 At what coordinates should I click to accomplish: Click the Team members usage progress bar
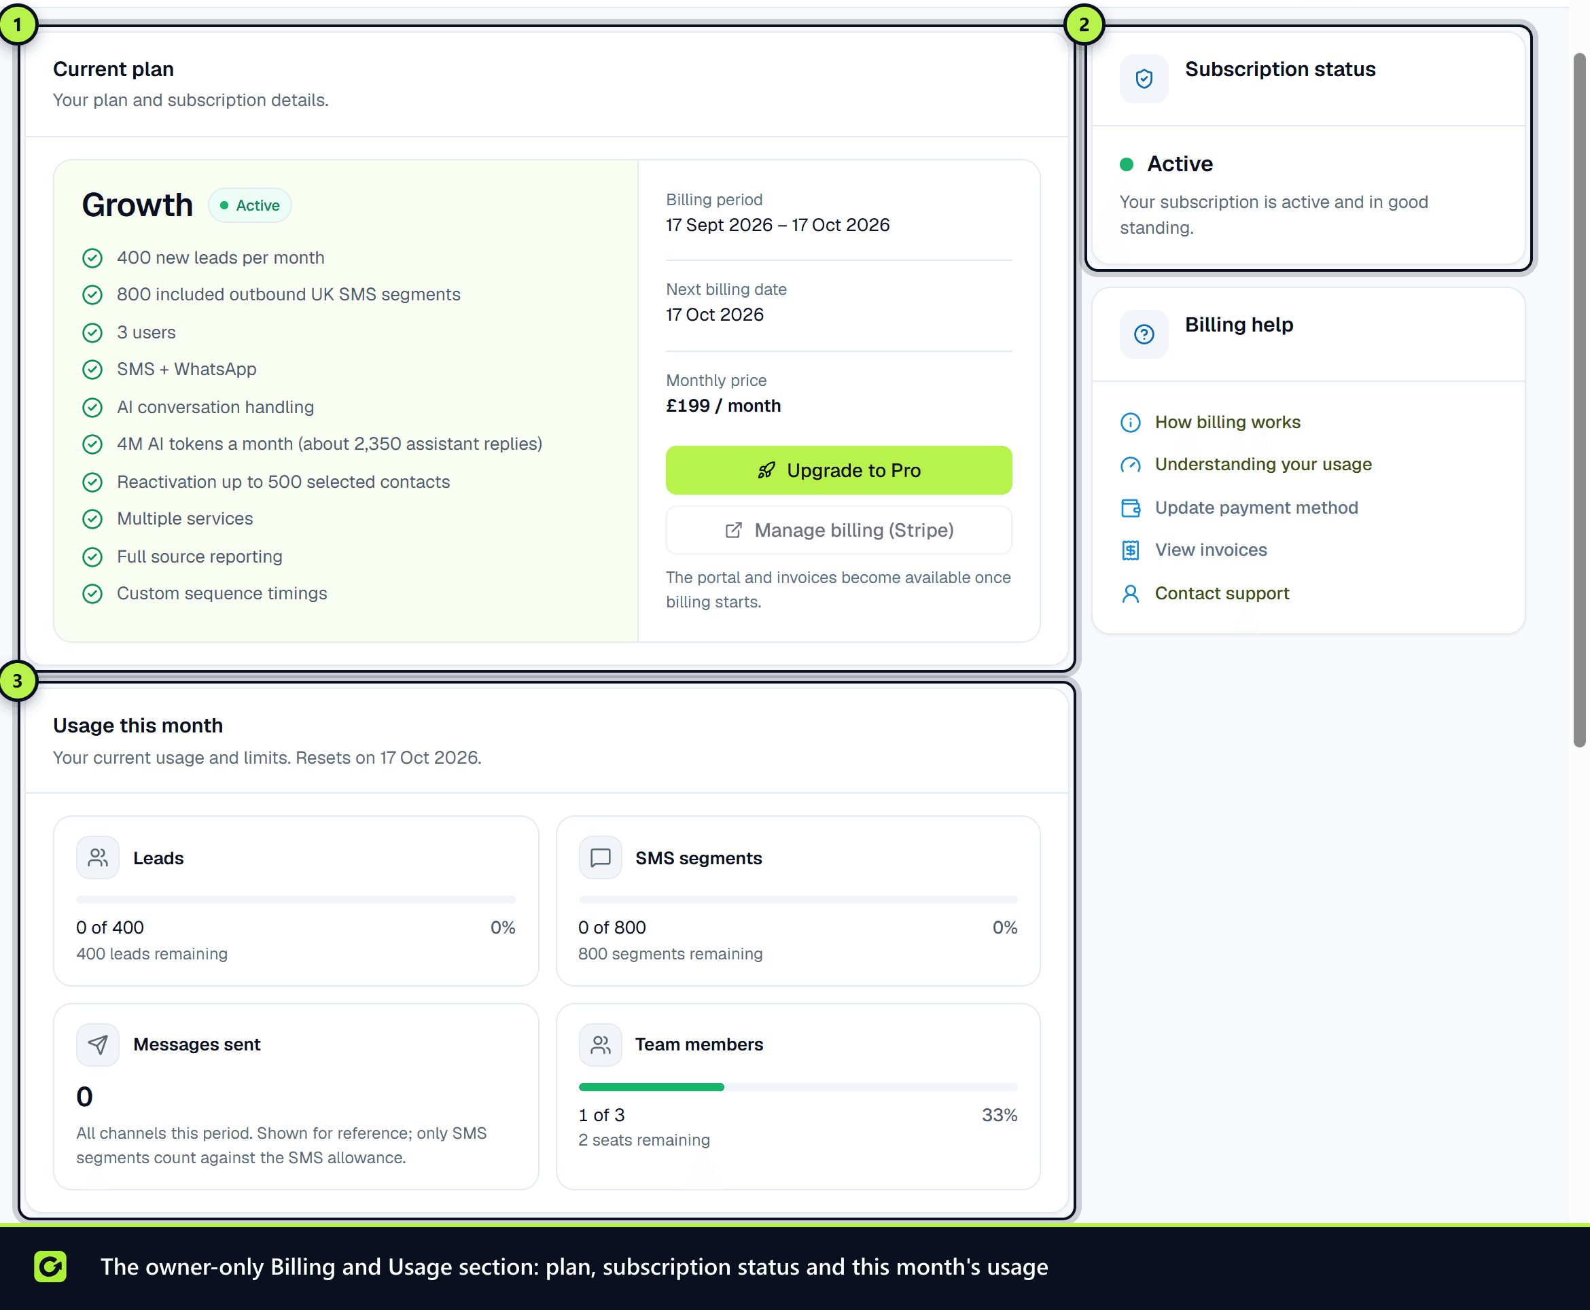click(798, 1087)
